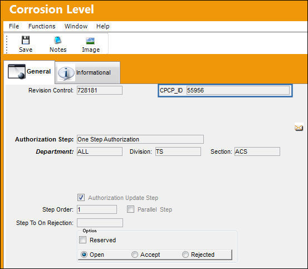Select the Accept radio button
The width and height of the screenshot is (308, 269).
pyautogui.click(x=135, y=255)
